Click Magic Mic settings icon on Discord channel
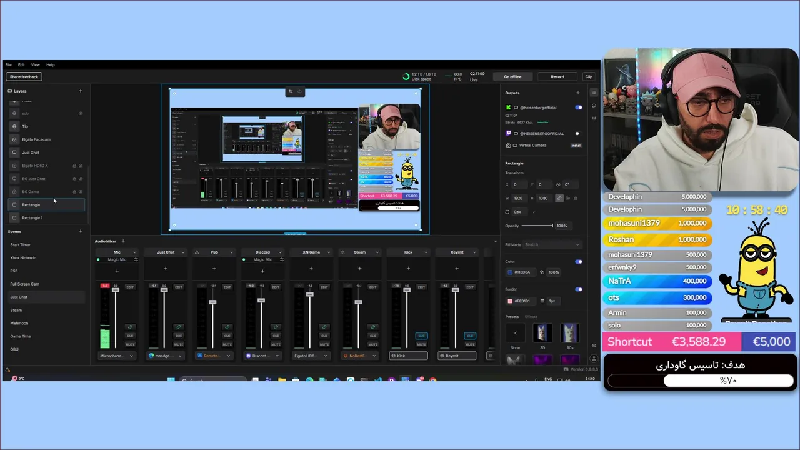 [281, 259]
